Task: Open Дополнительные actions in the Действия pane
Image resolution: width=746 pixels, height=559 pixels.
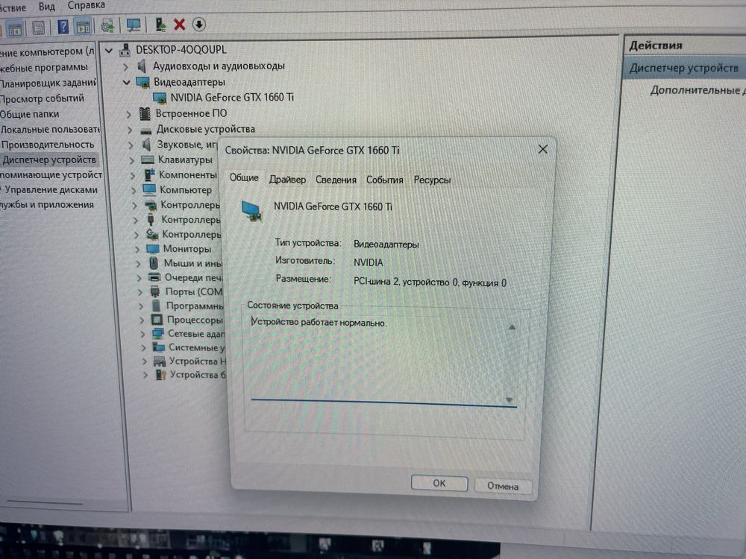Action: point(698,90)
